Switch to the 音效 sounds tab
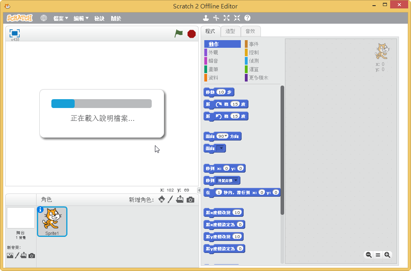This screenshot has width=411, height=271. click(x=250, y=31)
